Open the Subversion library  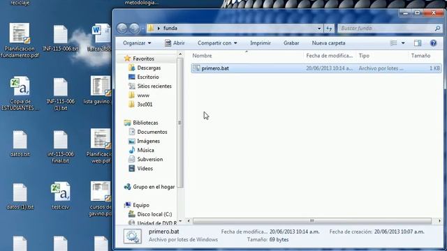click(149, 159)
